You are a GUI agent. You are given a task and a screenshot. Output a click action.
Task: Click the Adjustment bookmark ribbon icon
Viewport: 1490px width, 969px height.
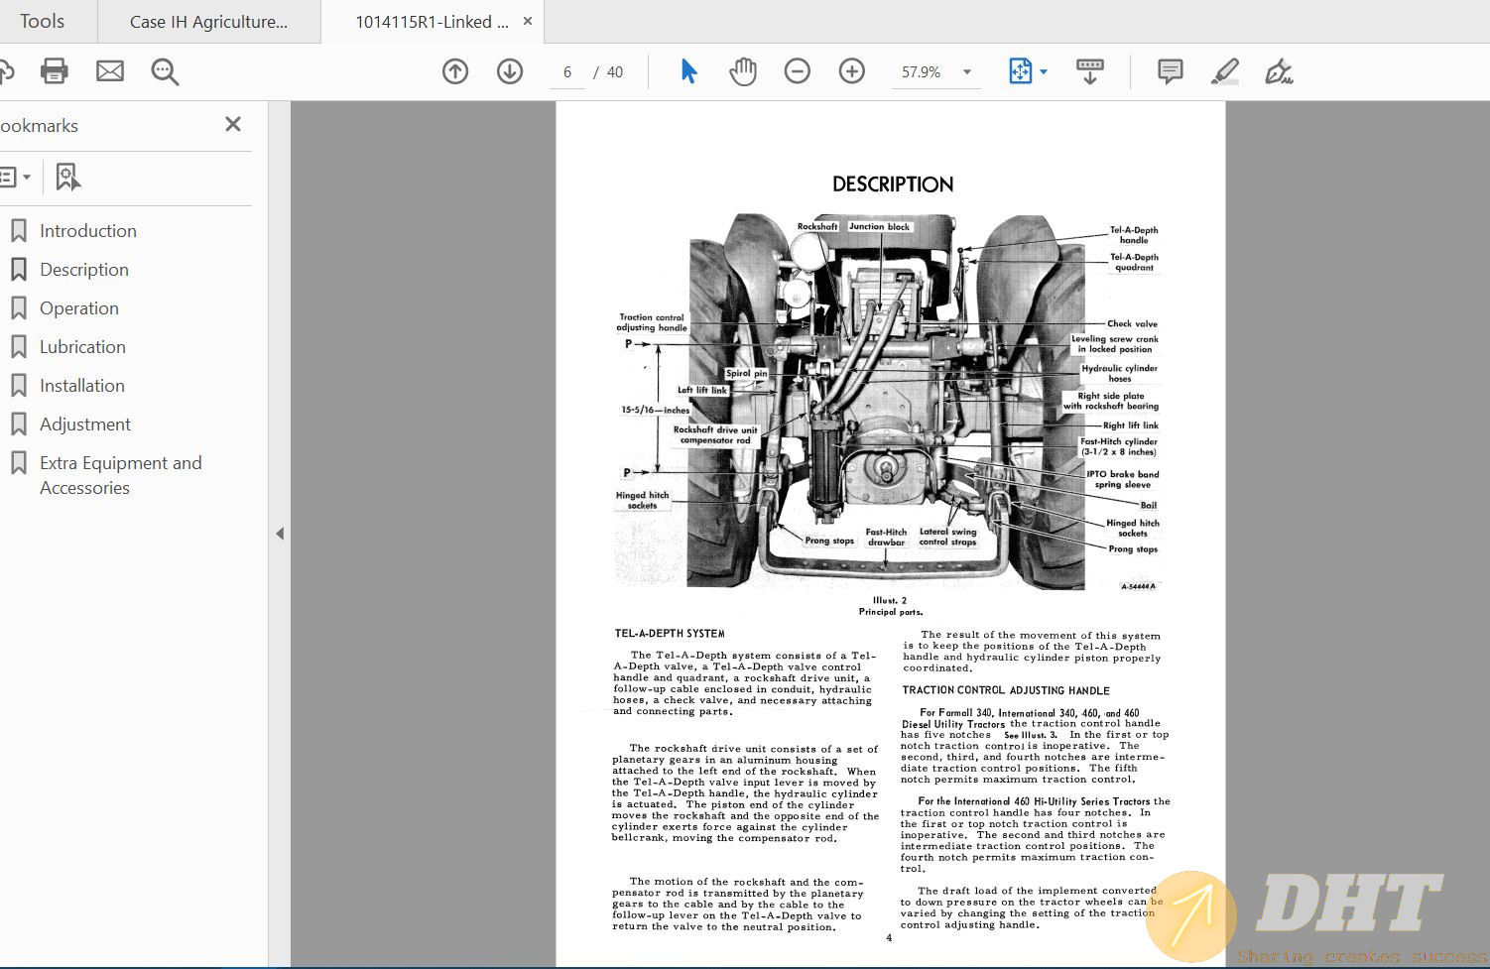18,424
